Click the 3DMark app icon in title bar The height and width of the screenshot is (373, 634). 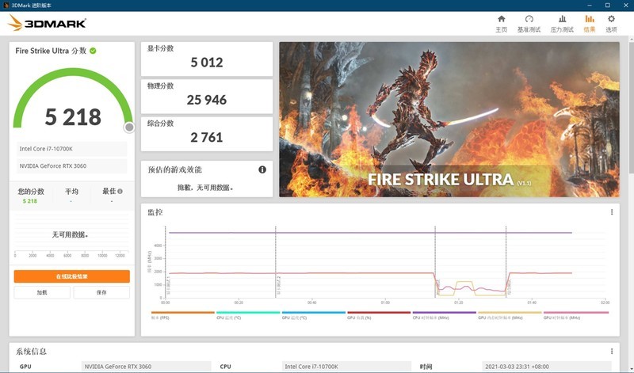[6, 6]
